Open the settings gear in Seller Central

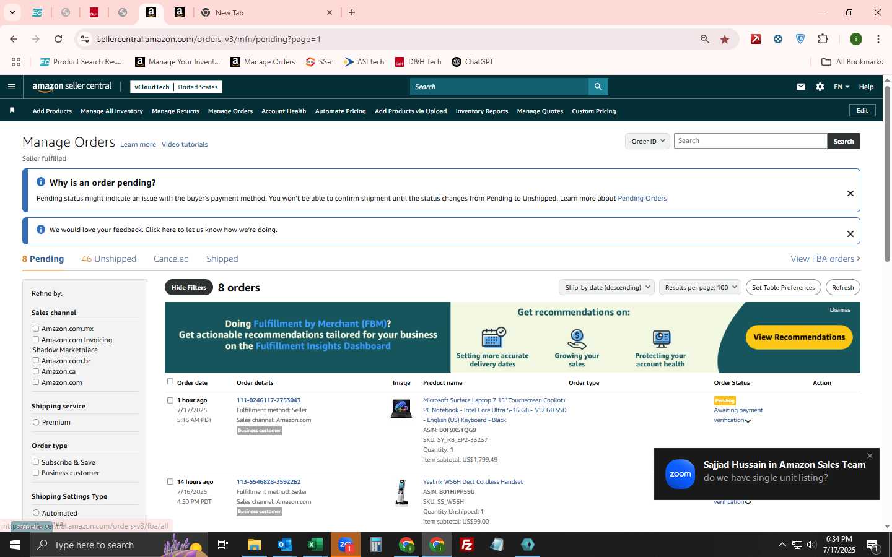click(820, 87)
